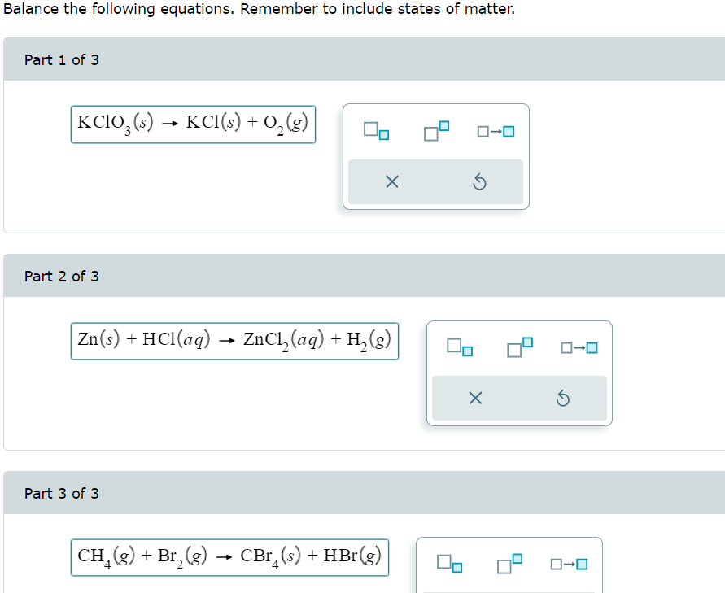The image size is (725, 593).
Task: Click inside the Zn + HCl equation box
Action: (x=234, y=341)
